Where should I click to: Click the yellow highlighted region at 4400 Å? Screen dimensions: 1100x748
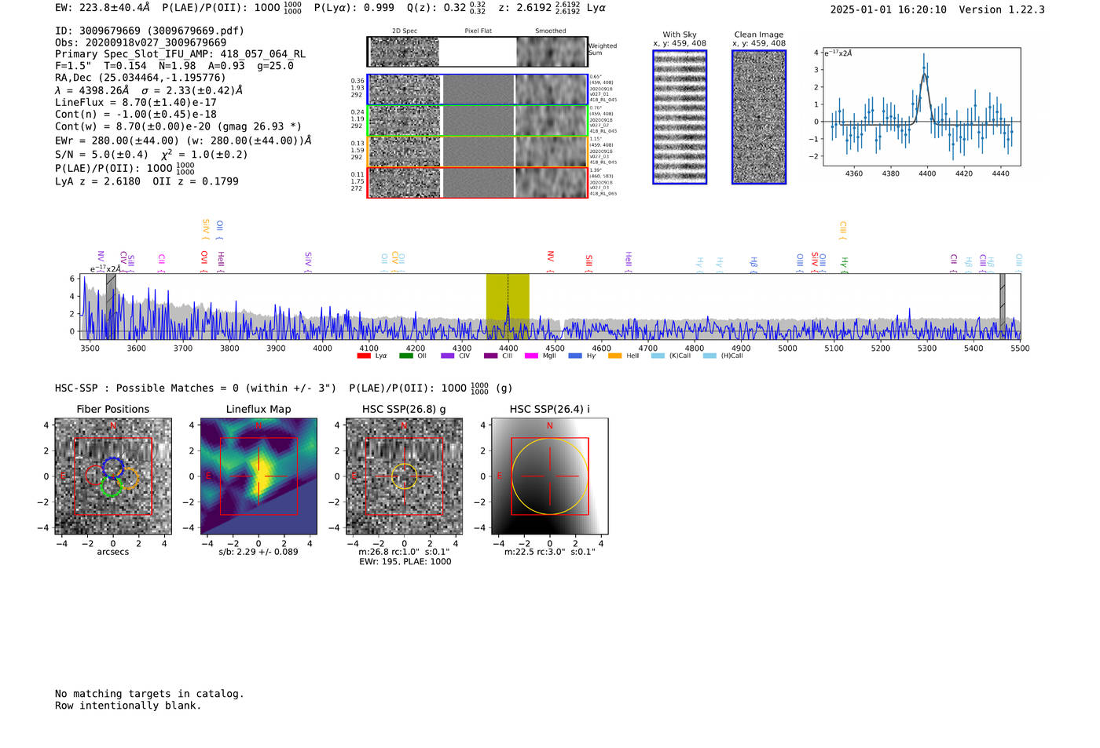[508, 307]
